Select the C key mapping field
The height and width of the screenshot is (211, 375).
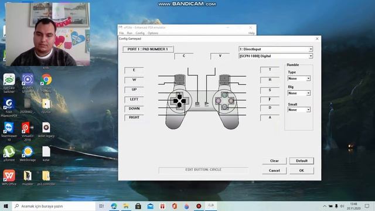[x=183, y=56]
